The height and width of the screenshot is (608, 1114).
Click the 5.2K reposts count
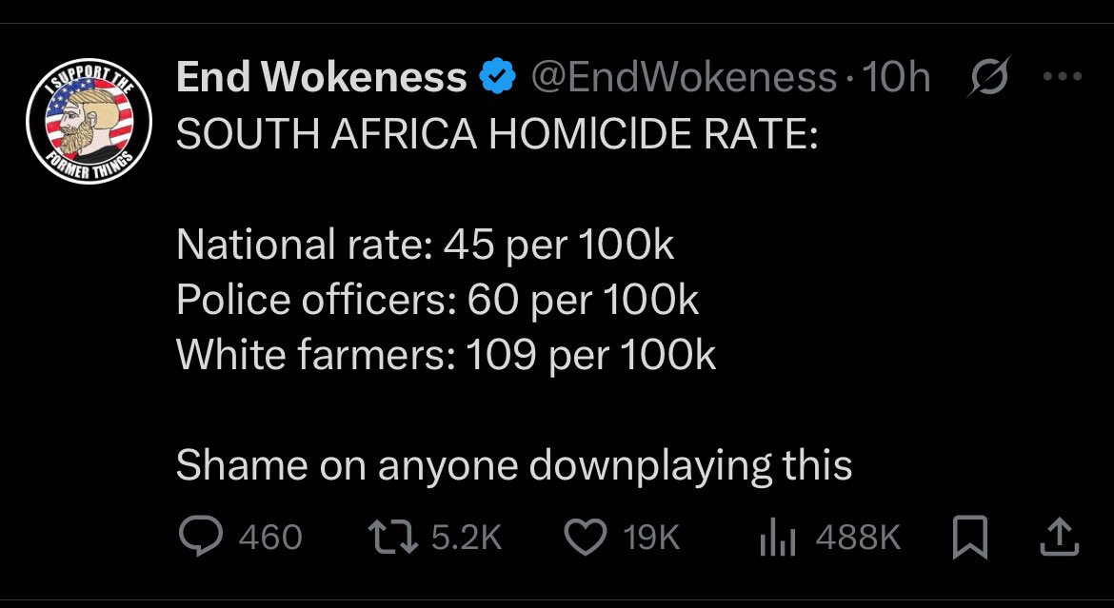pyautogui.click(x=467, y=539)
